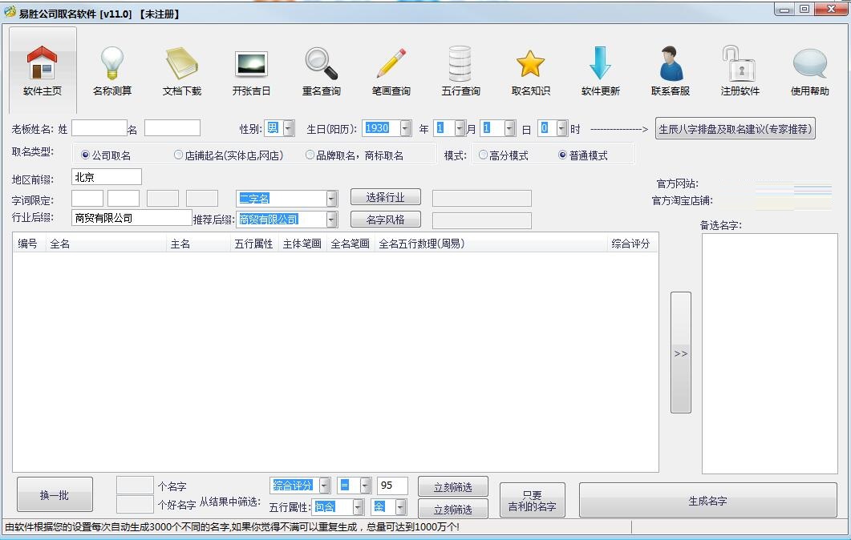Click the 名字风格 button

click(x=385, y=220)
